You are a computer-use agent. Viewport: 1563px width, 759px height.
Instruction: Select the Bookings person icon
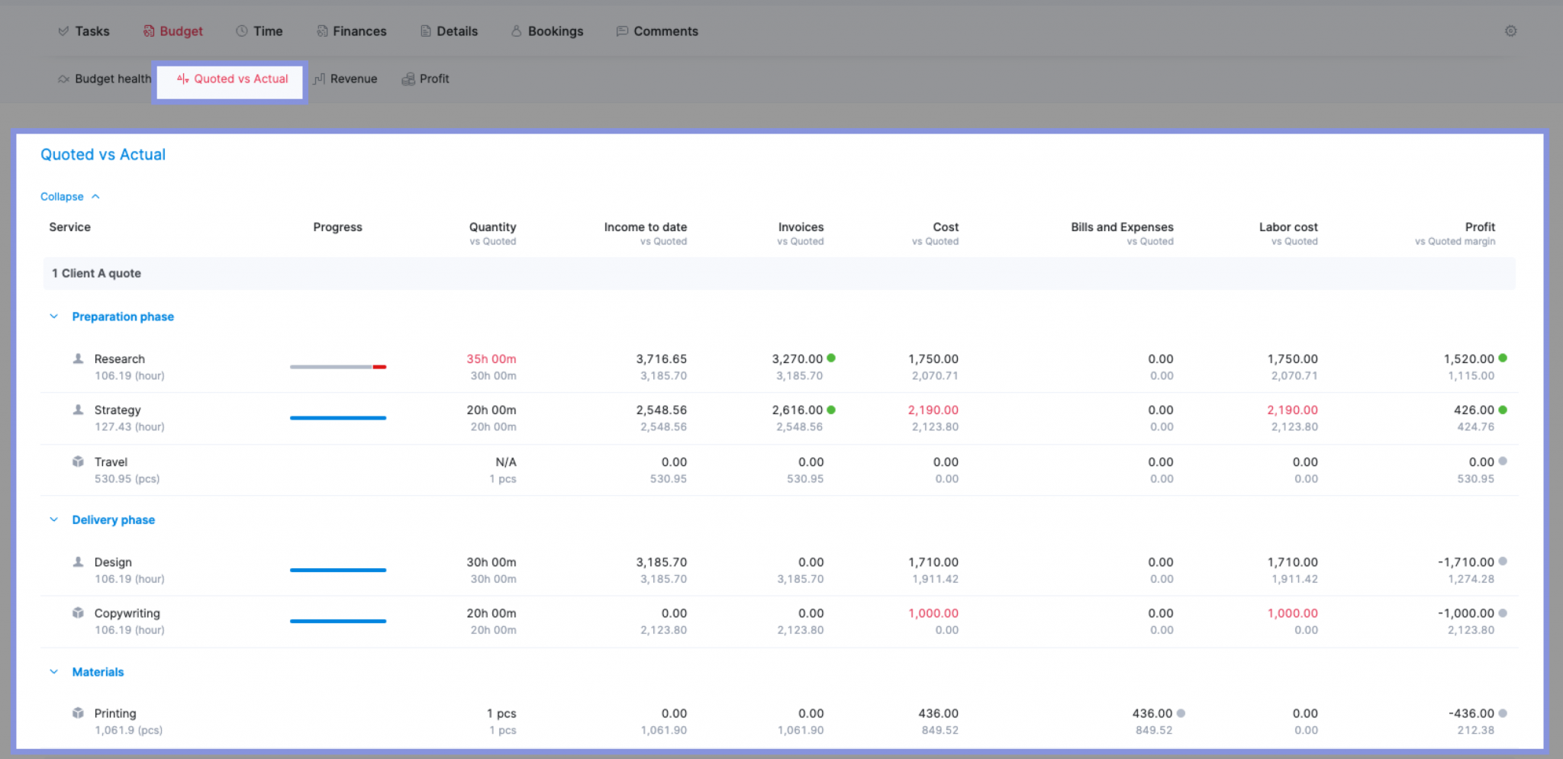click(517, 31)
